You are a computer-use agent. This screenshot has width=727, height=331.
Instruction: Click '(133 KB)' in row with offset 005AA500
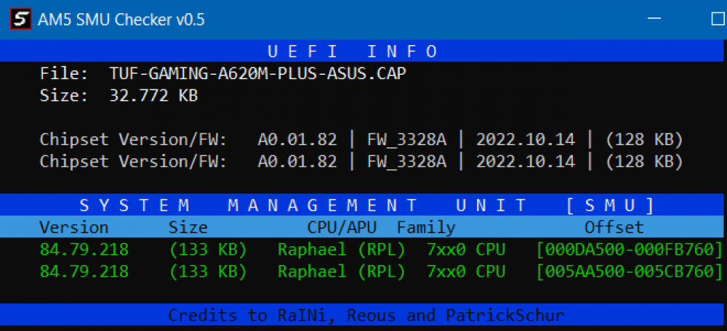pyautogui.click(x=208, y=271)
